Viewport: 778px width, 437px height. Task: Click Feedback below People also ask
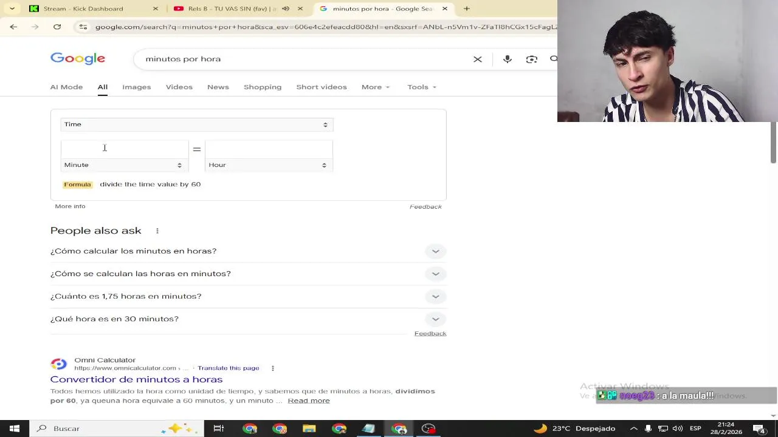coord(430,333)
